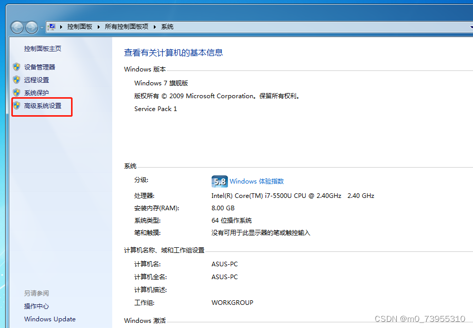Select the 系统 breadcrumb item
This screenshot has width=473, height=328.
(x=167, y=27)
